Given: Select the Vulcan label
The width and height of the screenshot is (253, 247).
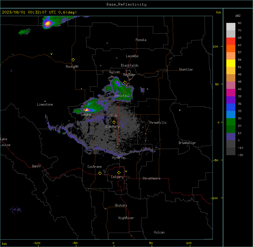Looking at the screenshot, I should pyautogui.click(x=159, y=232).
